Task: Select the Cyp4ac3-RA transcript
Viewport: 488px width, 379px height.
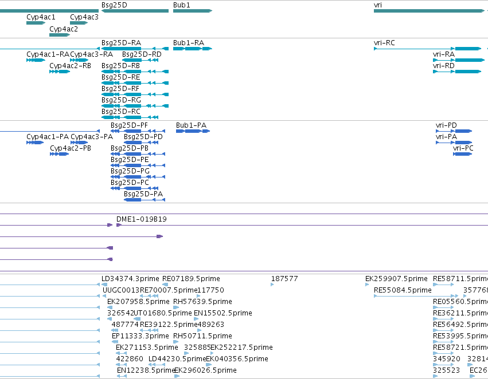Action: click(79, 60)
